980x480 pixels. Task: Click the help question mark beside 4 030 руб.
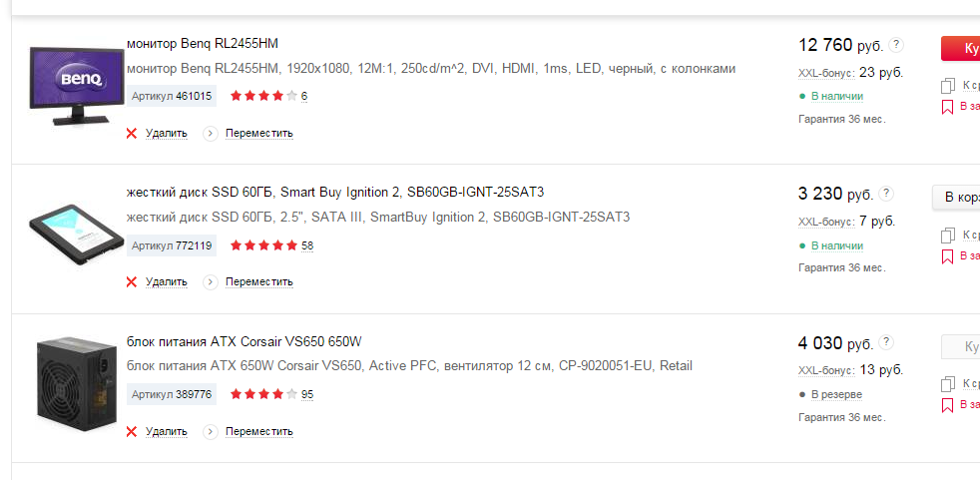pyautogui.click(x=886, y=342)
